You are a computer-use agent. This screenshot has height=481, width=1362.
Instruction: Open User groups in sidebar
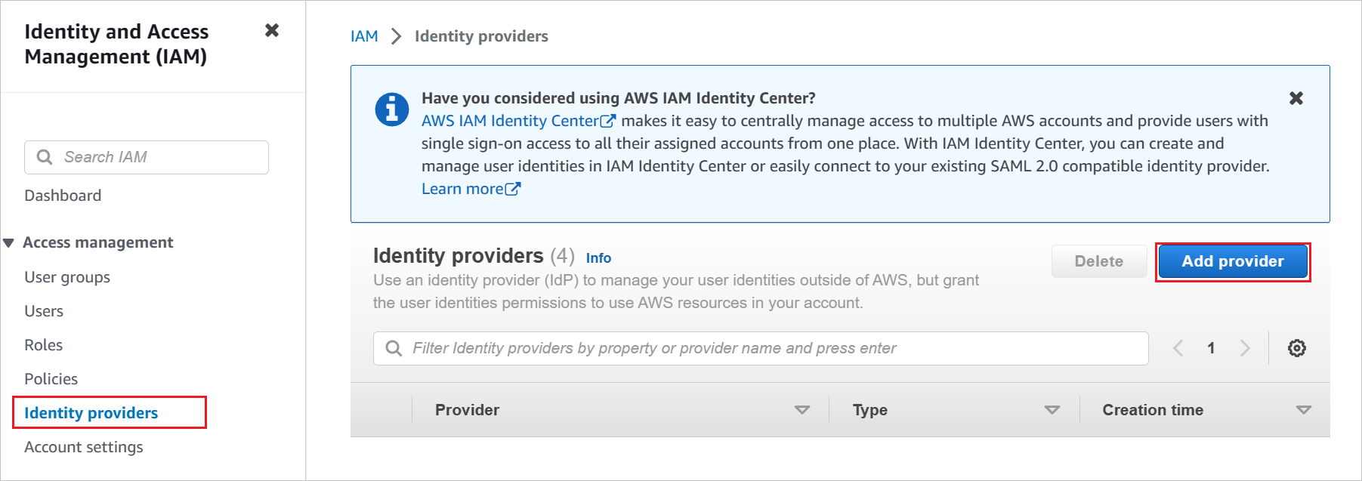point(67,277)
